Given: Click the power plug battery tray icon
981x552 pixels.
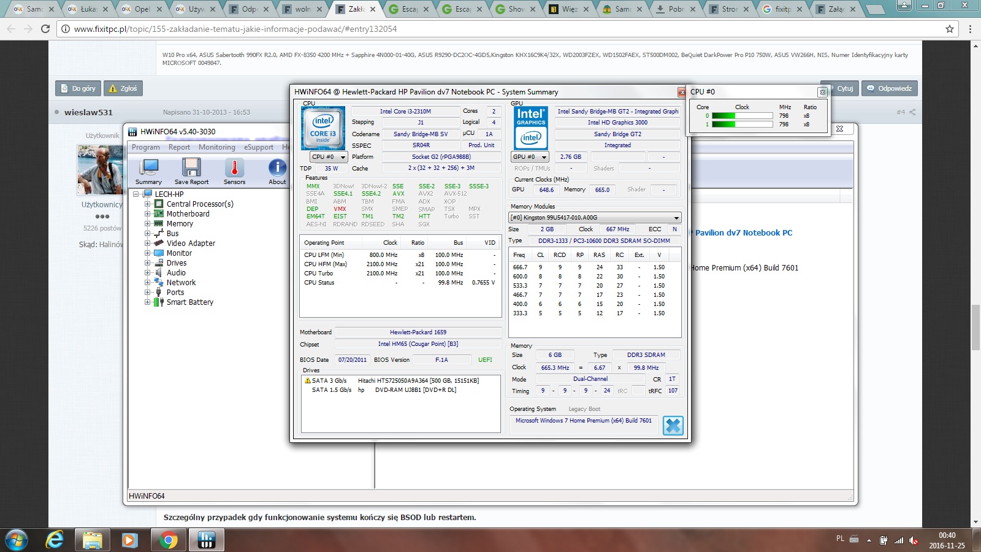Looking at the screenshot, I should pos(884,540).
